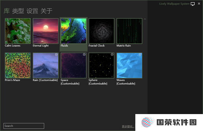Open customise gear on Sphere wallpaper
The height and width of the screenshot is (131, 203).
click(112, 54)
